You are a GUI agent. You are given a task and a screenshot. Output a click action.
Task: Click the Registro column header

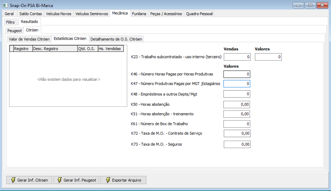tap(23, 49)
